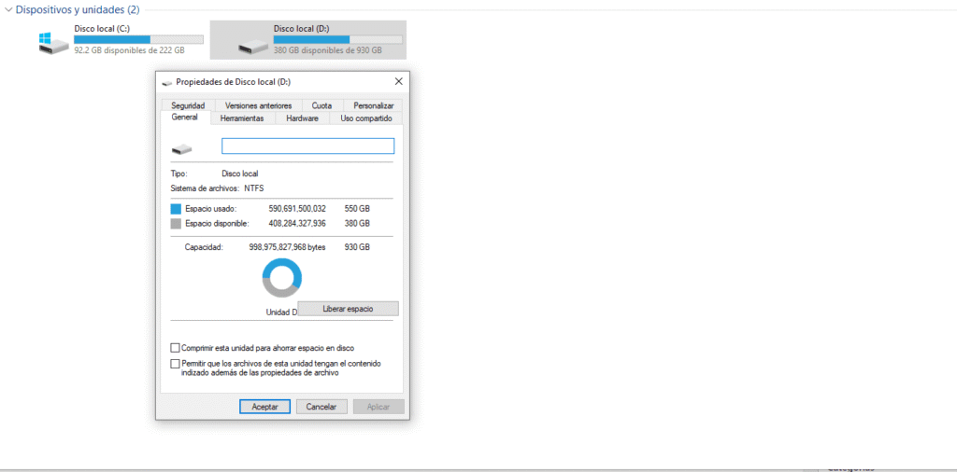Click the Aceptar button
957x472 pixels.
(265, 407)
